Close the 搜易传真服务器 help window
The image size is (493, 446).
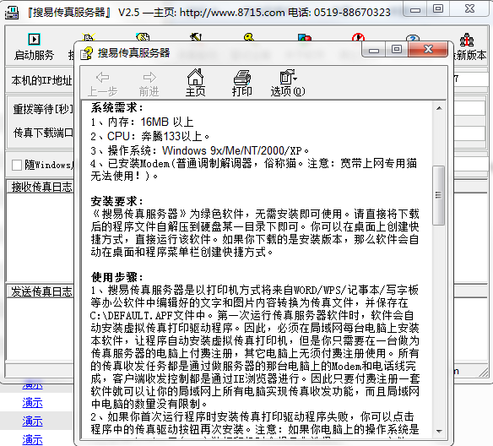point(428,49)
